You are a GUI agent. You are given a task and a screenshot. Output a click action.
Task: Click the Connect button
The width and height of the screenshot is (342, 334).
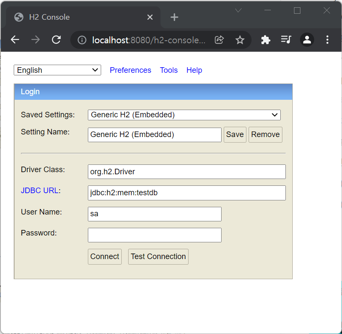[105, 256]
